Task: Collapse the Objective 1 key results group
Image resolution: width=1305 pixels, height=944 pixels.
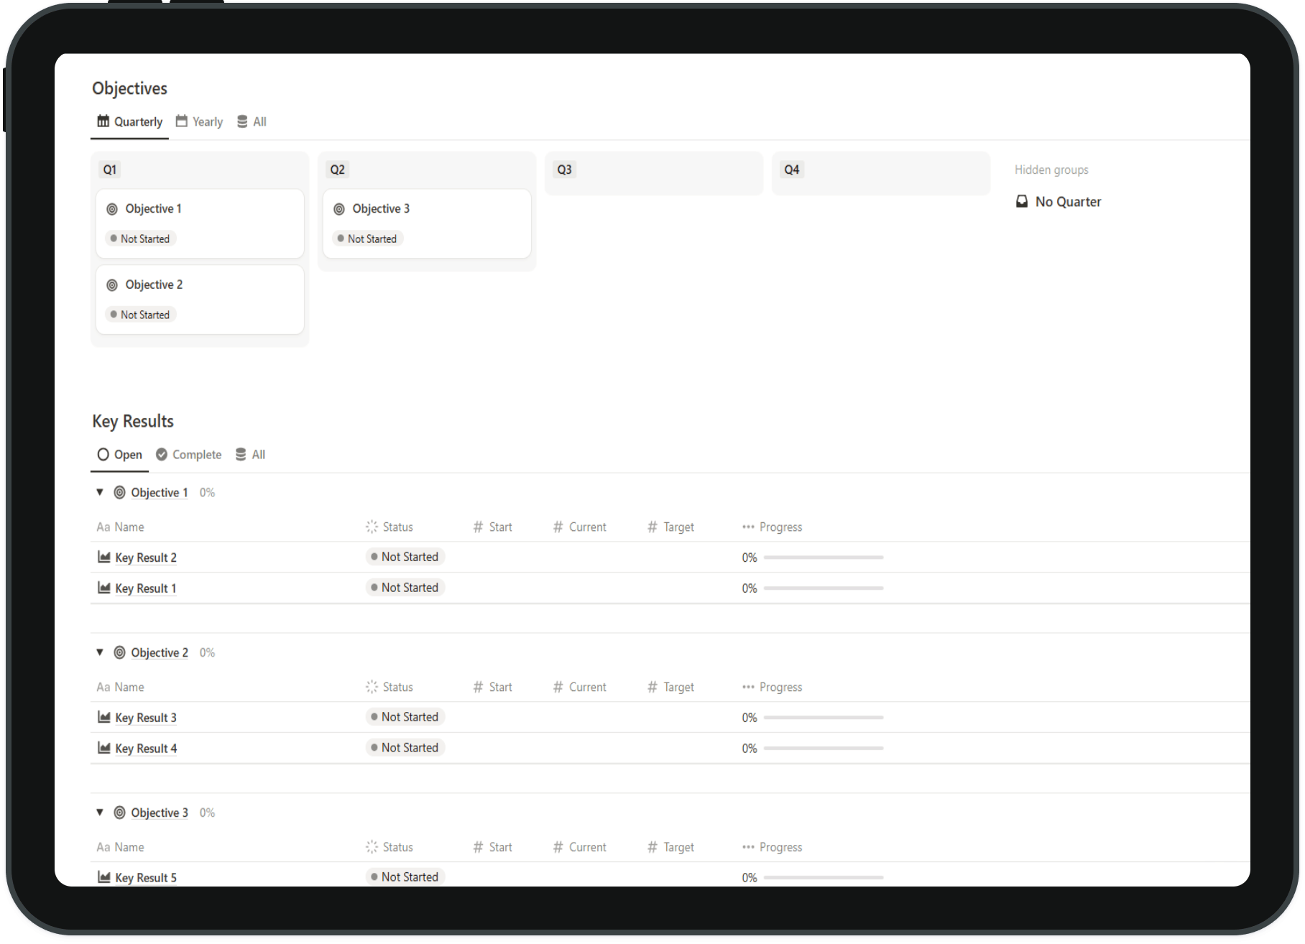Action: [x=100, y=492]
